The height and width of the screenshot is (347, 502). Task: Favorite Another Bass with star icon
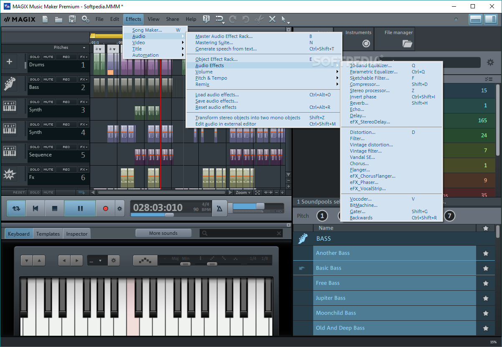(486, 253)
